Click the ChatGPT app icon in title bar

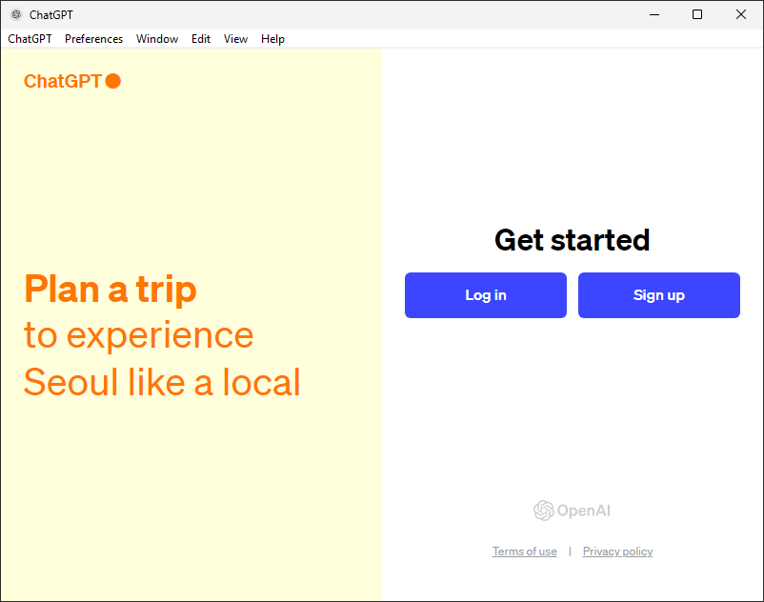16,14
